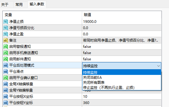Click the integer icon beside 全局Y轴偏移量
Screen dimensions: 169x107
click(5, 90)
